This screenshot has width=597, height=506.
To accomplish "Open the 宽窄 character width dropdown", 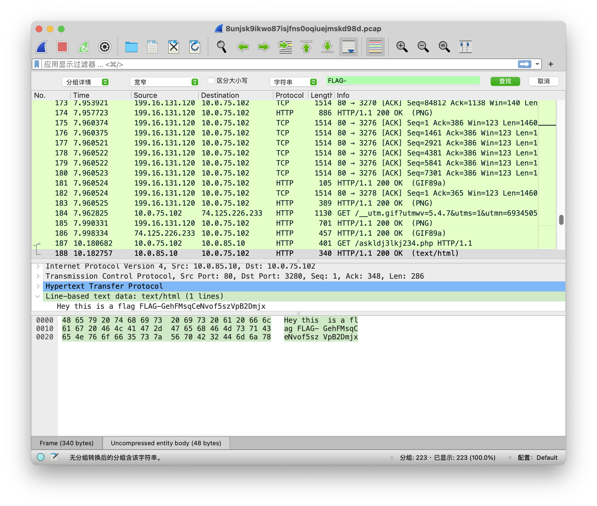I will (165, 82).
